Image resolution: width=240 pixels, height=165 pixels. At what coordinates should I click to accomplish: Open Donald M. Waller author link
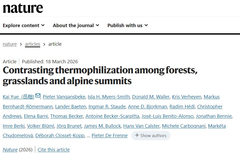151,97
